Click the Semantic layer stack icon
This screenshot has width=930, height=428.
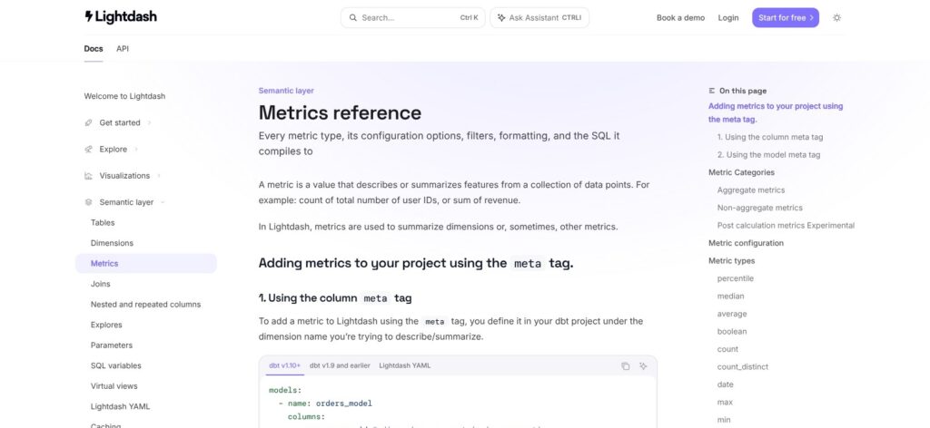pyautogui.click(x=88, y=202)
